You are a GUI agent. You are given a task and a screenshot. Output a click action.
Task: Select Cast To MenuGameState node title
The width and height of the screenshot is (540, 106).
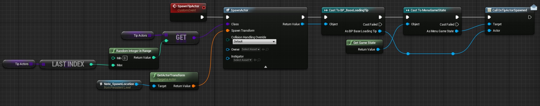(428, 10)
